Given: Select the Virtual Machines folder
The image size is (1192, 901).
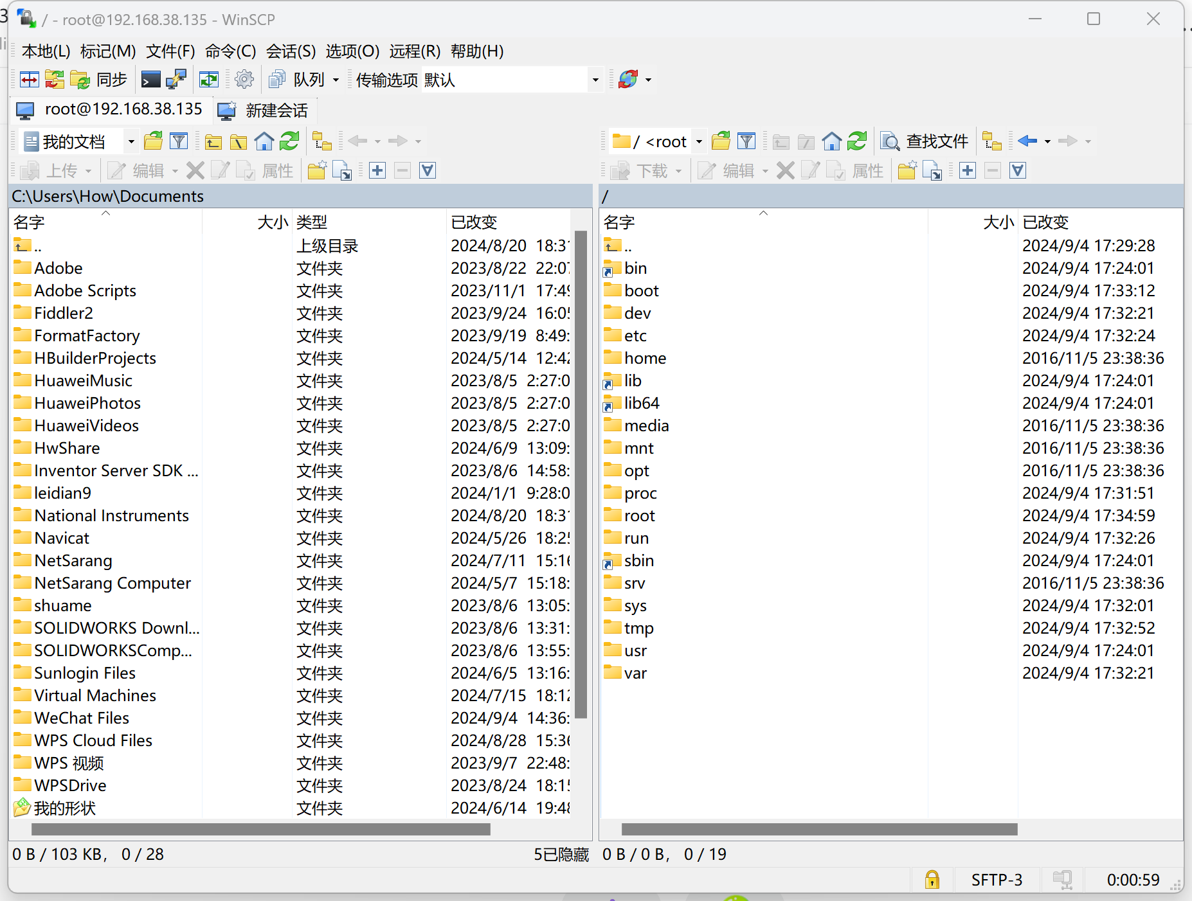Looking at the screenshot, I should (x=95, y=695).
